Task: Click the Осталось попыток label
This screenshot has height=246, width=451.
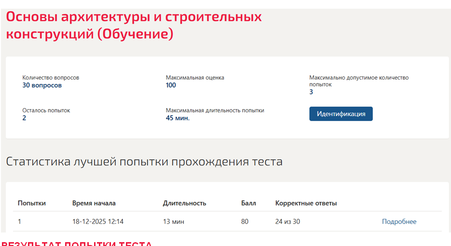Action: [x=46, y=110]
